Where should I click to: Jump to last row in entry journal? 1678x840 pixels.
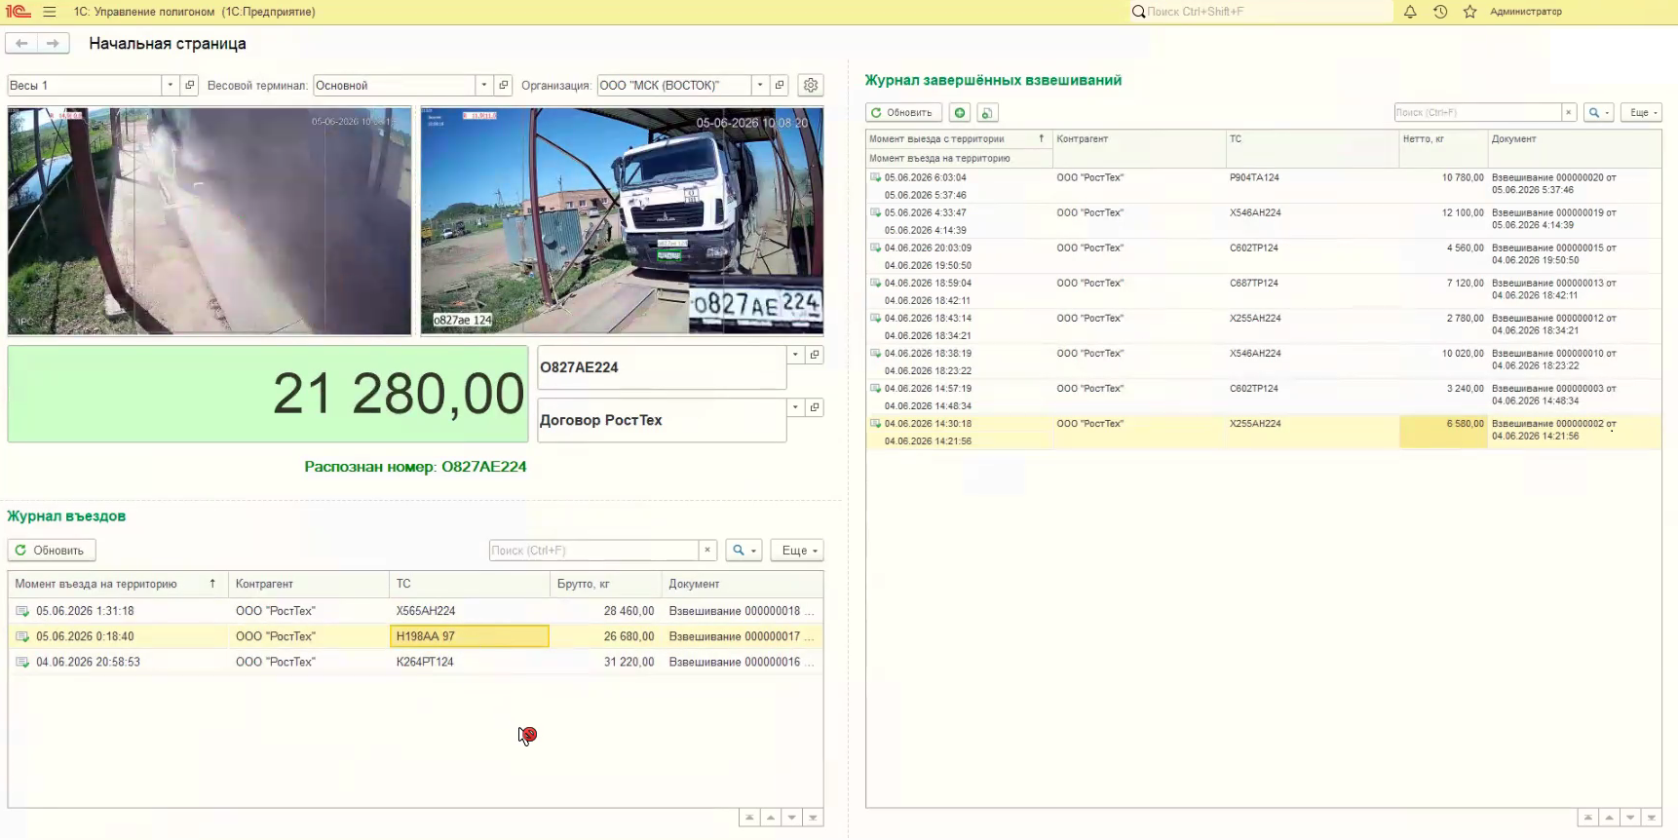(813, 818)
